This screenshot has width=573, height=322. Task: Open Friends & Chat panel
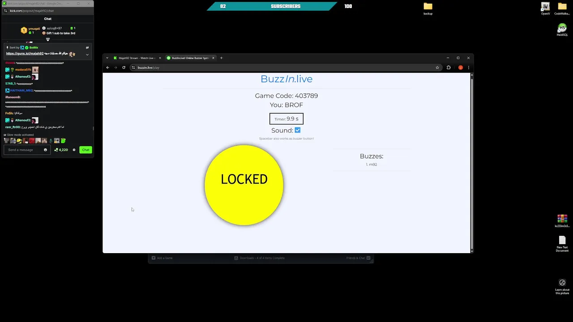359,258
